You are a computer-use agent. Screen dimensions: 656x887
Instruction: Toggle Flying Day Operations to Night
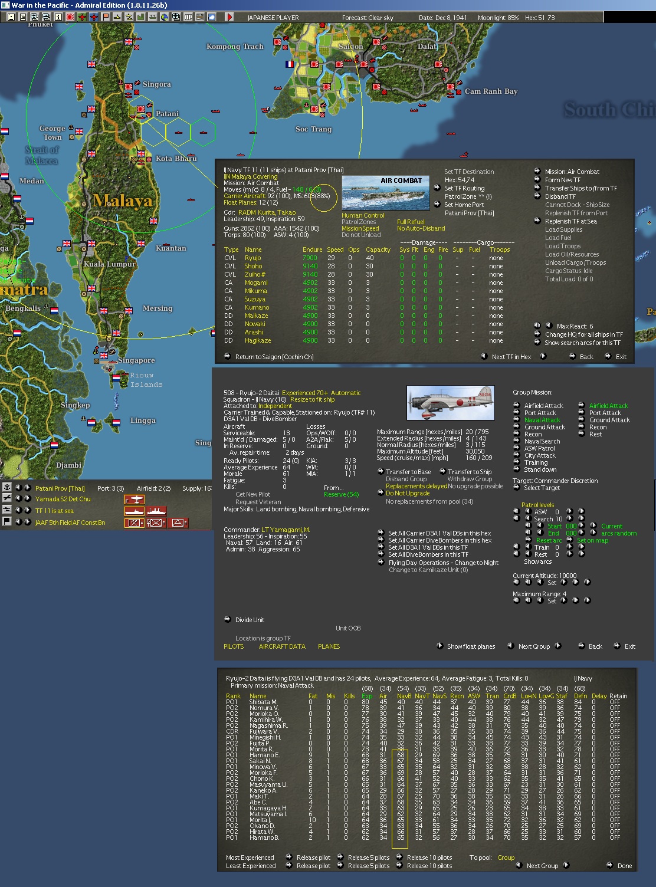pos(381,563)
